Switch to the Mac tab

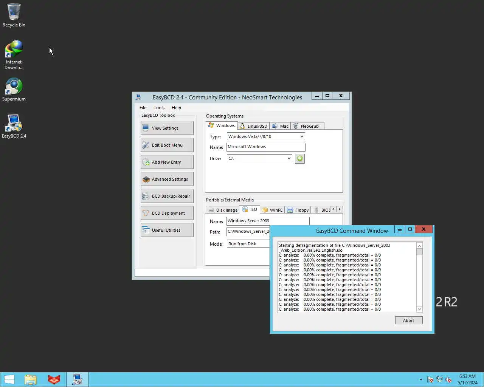[x=280, y=126]
